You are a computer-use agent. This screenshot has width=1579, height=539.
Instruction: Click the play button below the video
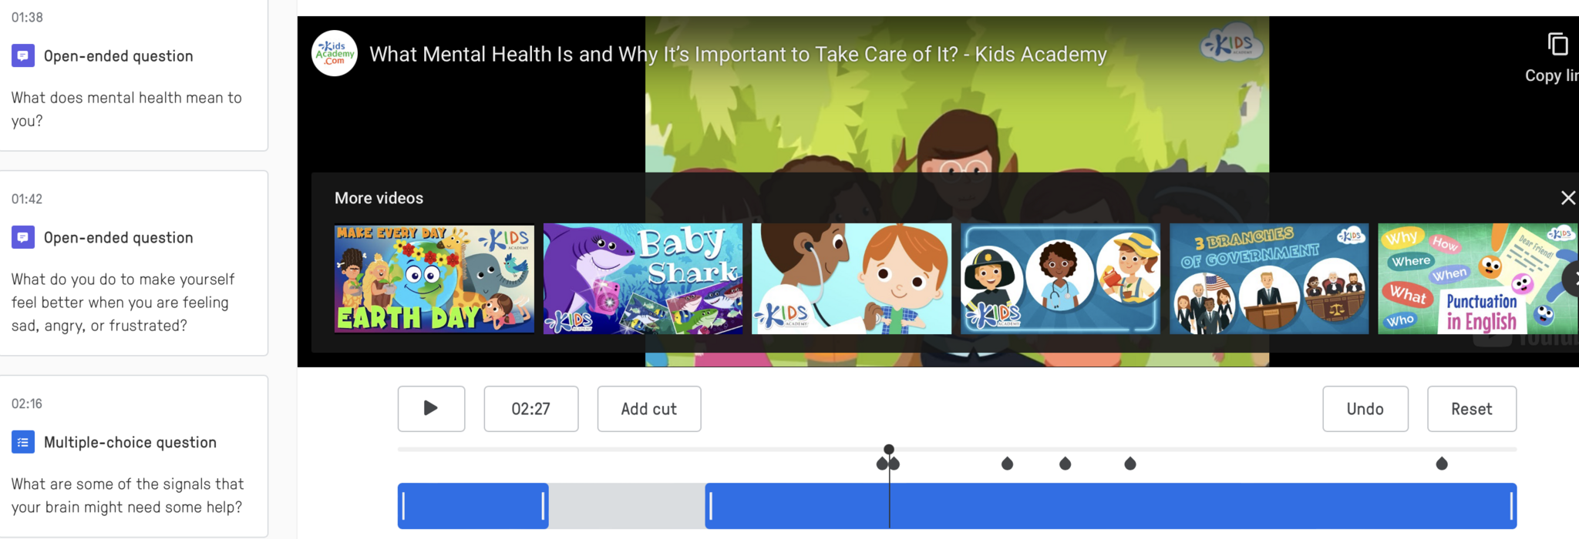point(431,409)
